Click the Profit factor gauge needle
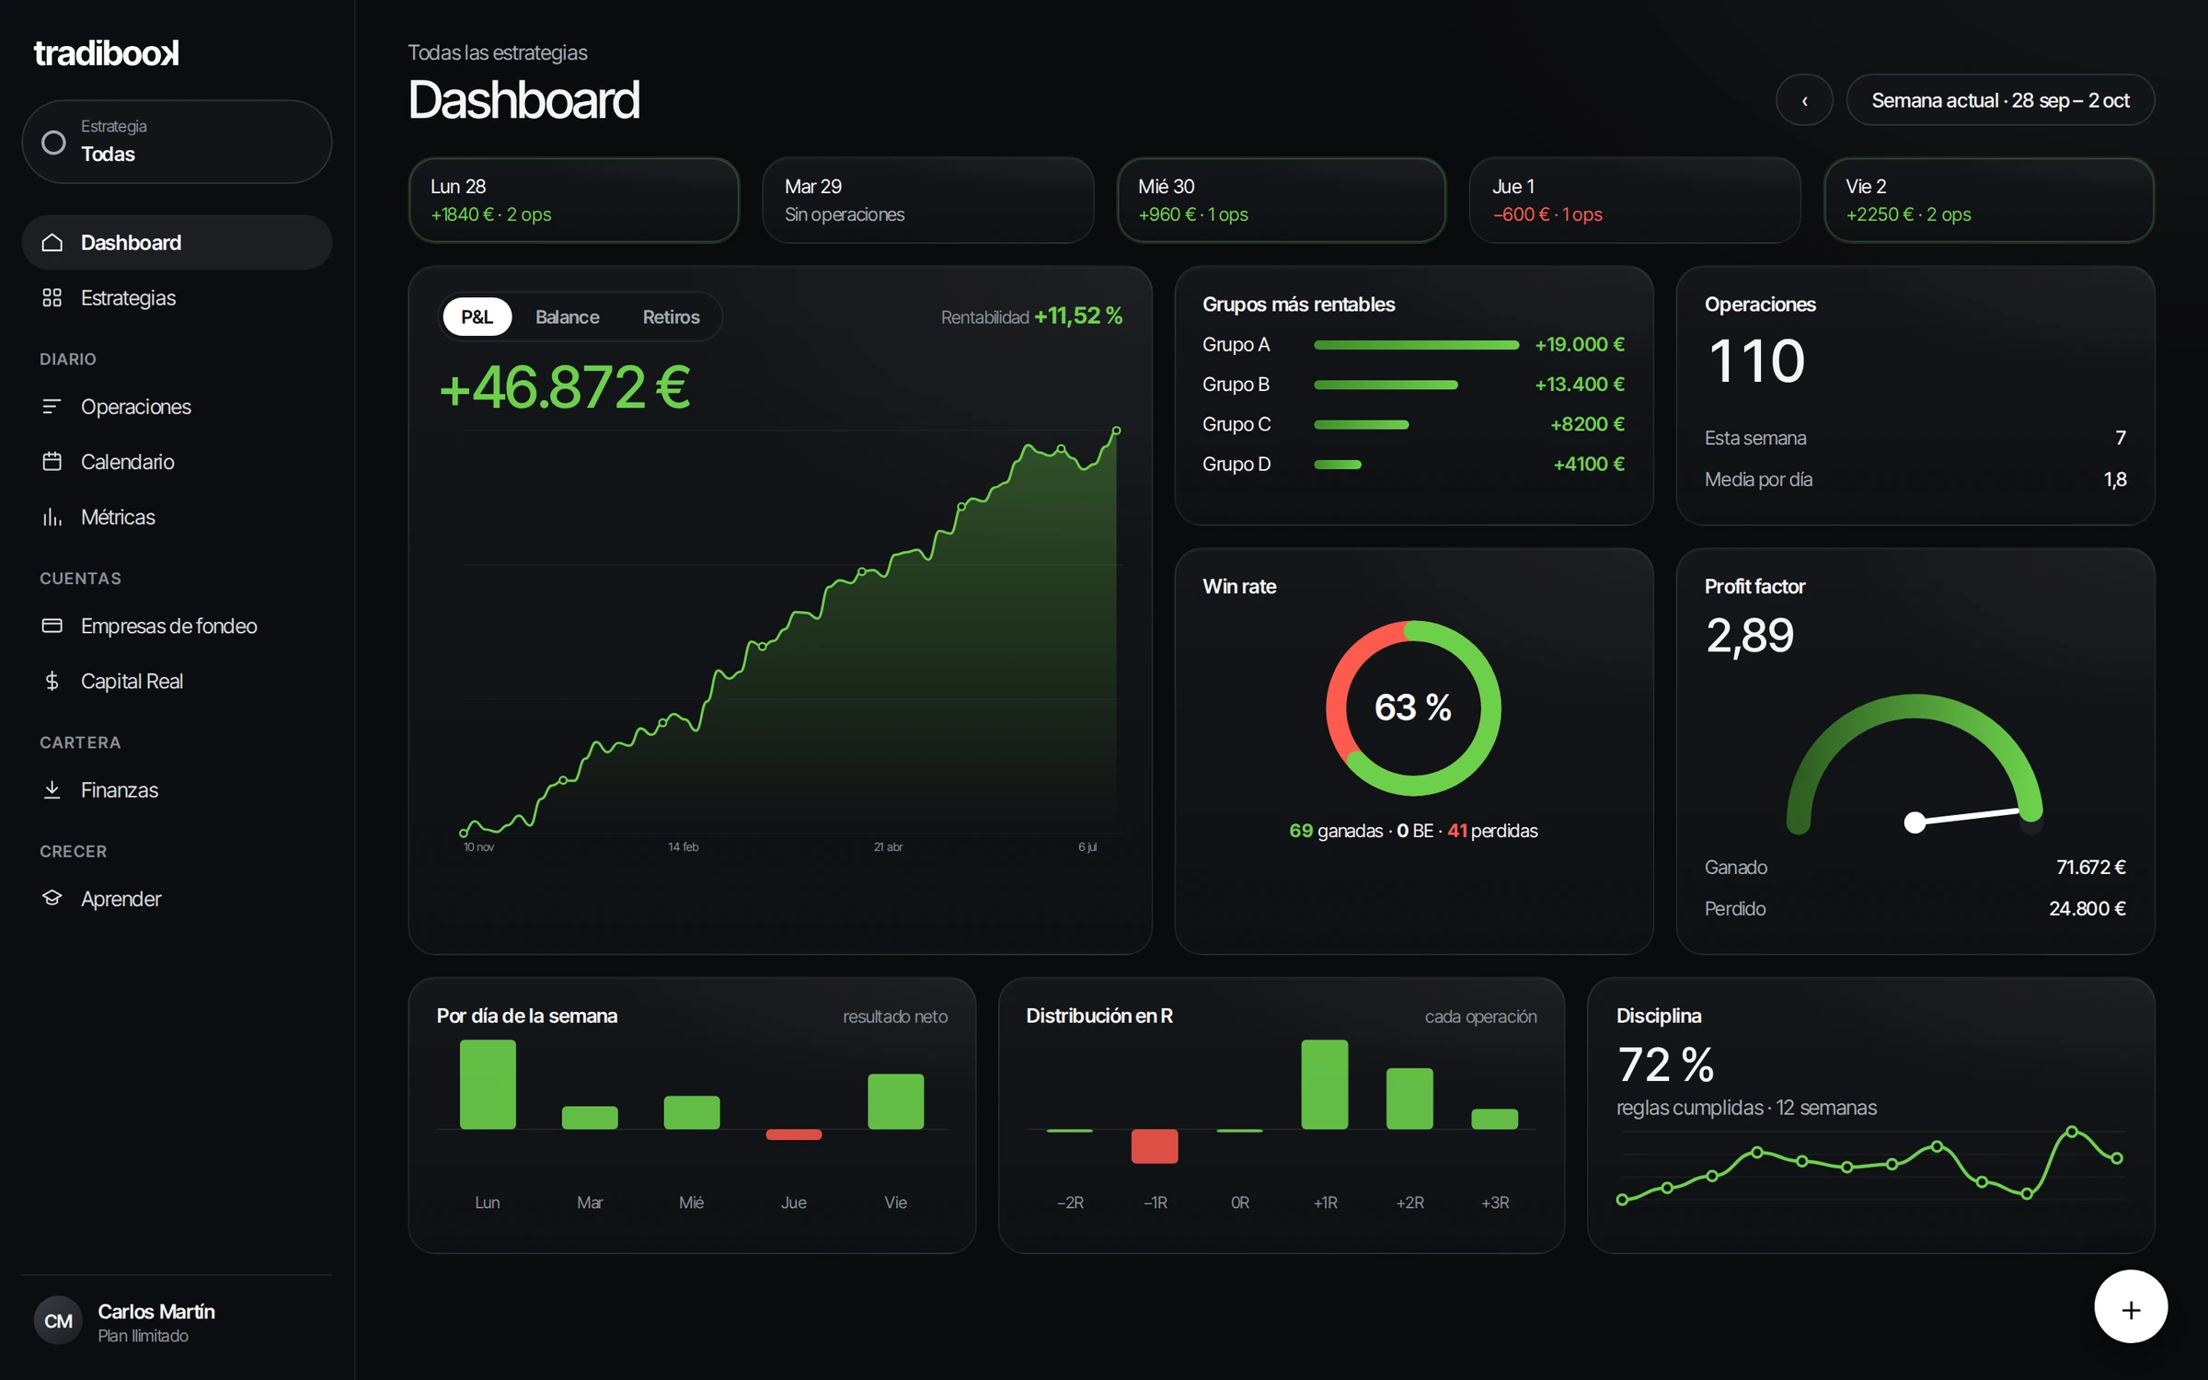Screen dimensions: 2208x1380 pyautogui.click(x=1967, y=817)
